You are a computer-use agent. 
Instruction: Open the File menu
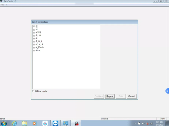(2, 5)
